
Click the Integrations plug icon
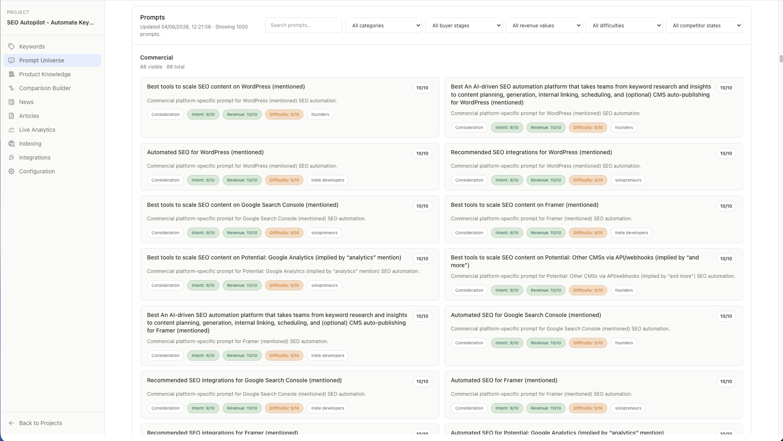point(11,157)
